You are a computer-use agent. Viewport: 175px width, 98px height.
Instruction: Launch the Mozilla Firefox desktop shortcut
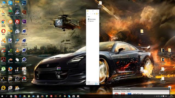(x=10, y=71)
